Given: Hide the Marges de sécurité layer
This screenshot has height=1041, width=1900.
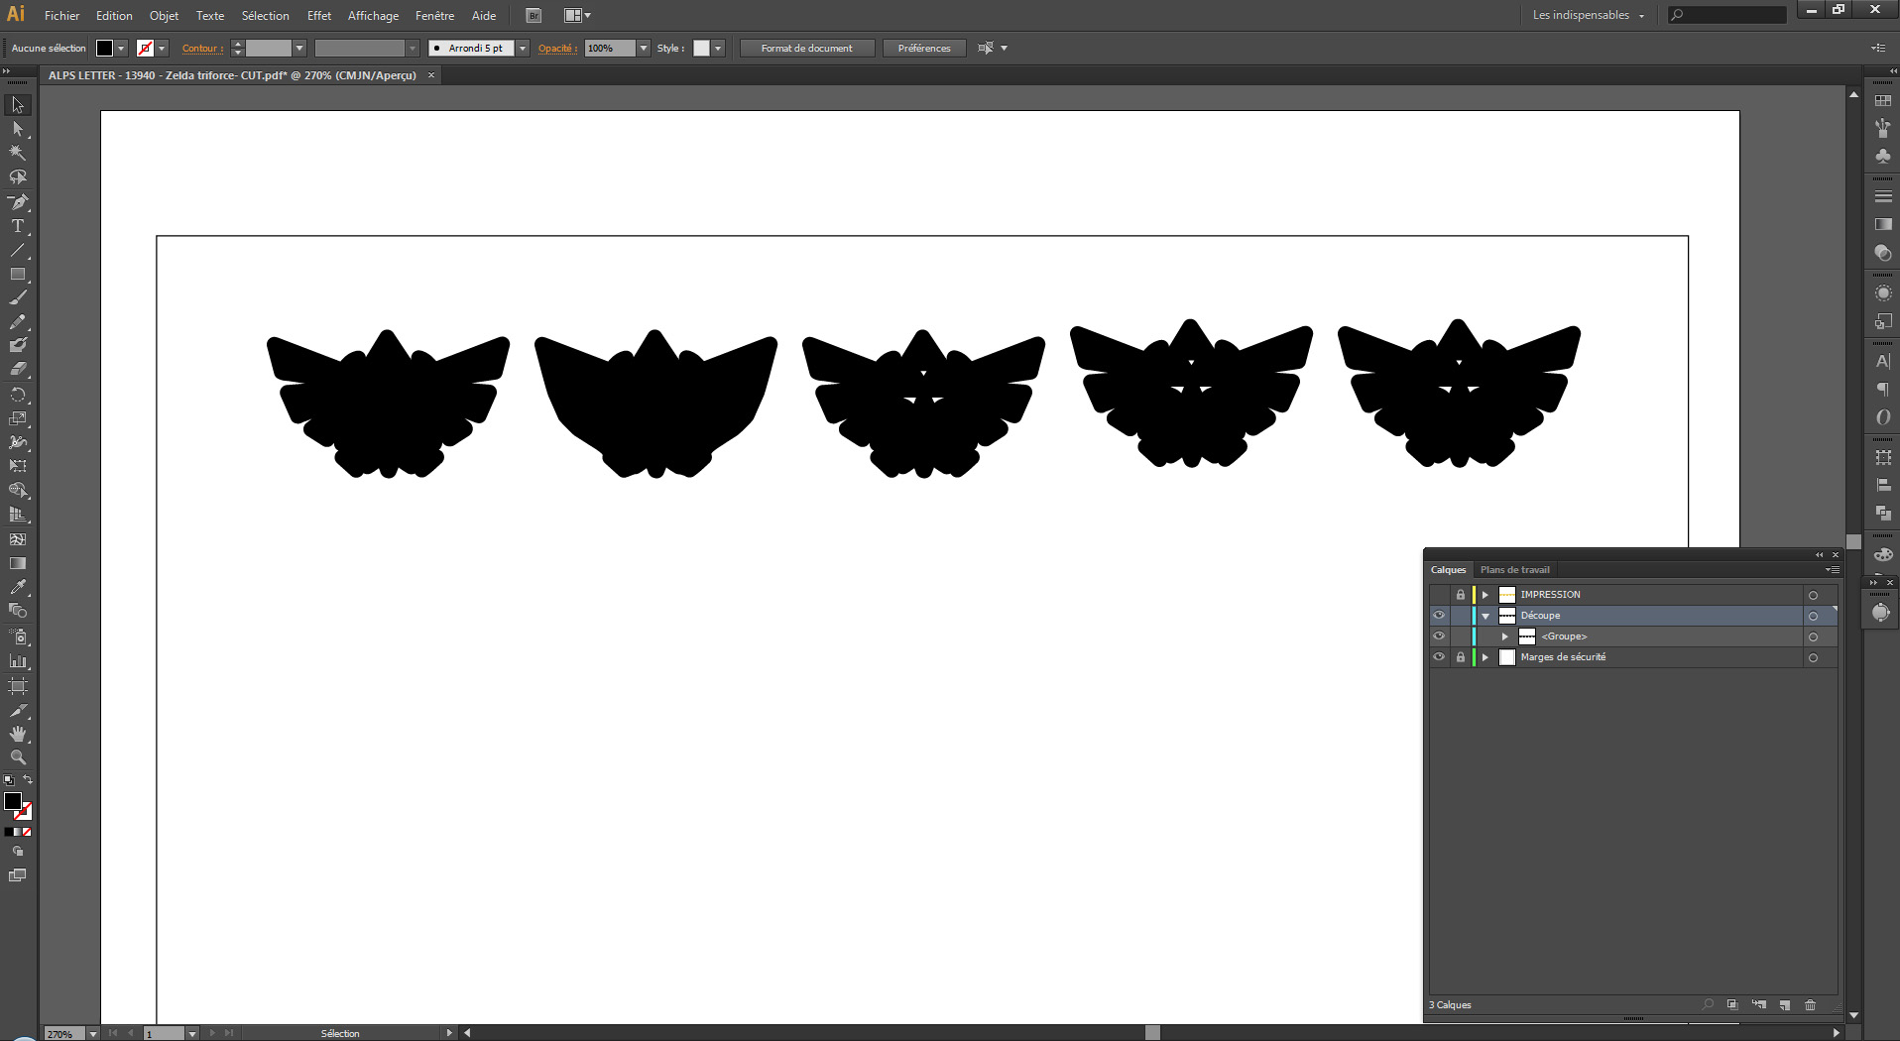Looking at the screenshot, I should 1439,656.
